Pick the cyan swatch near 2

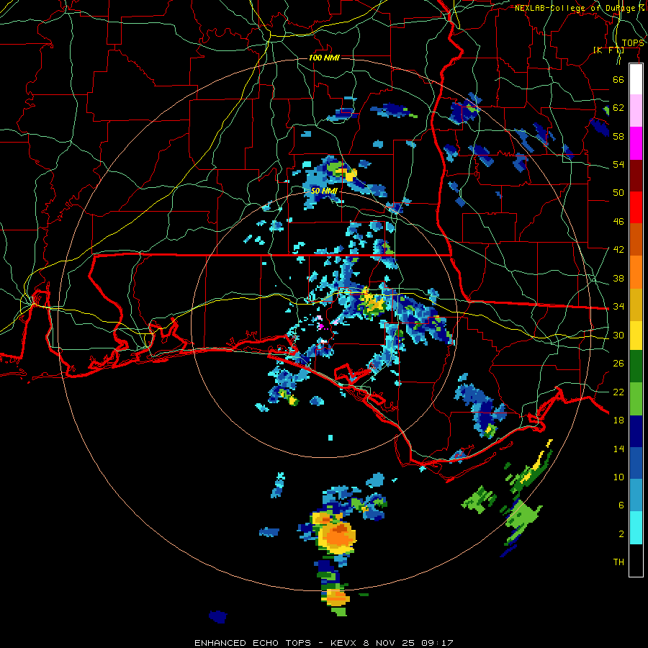pyautogui.click(x=636, y=527)
